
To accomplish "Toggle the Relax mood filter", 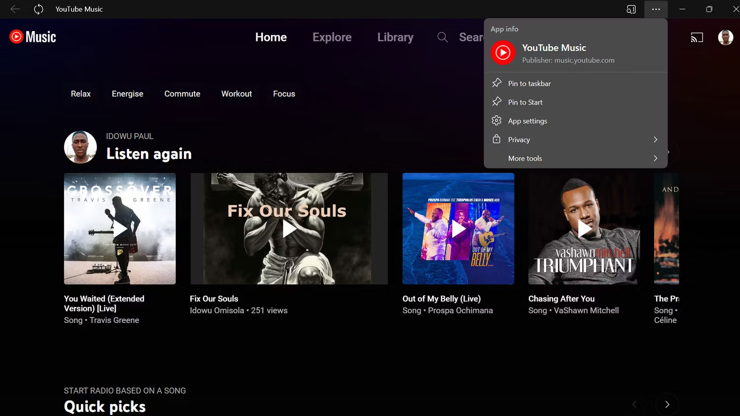I will (x=80, y=94).
